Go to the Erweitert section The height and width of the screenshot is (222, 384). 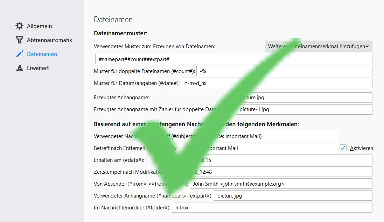pyautogui.click(x=38, y=68)
